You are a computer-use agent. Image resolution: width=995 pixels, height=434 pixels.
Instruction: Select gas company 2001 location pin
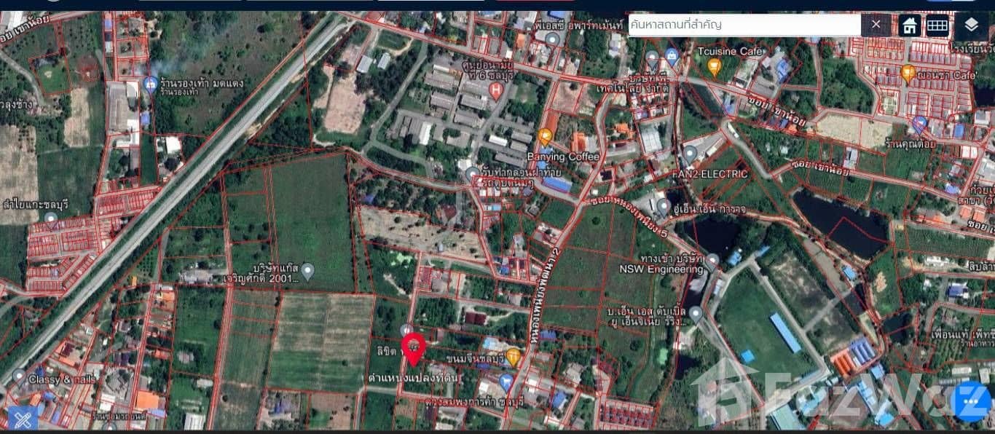307,272
